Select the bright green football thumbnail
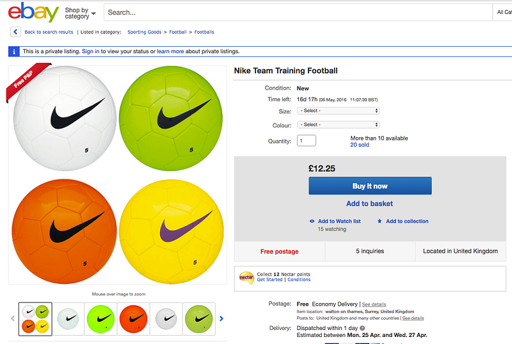This screenshot has height=344, width=512. tap(100, 318)
